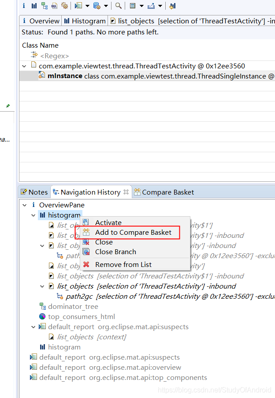Select the mInstance ThreadSingleInstance row
275x398 pixels.
click(x=147, y=76)
